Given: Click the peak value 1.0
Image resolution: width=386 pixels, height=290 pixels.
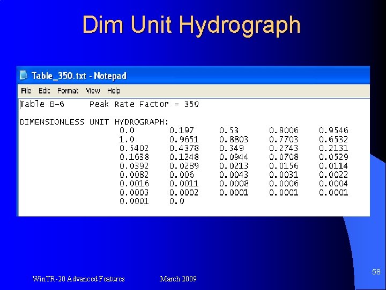Looking at the screenshot, I should click(127, 139).
